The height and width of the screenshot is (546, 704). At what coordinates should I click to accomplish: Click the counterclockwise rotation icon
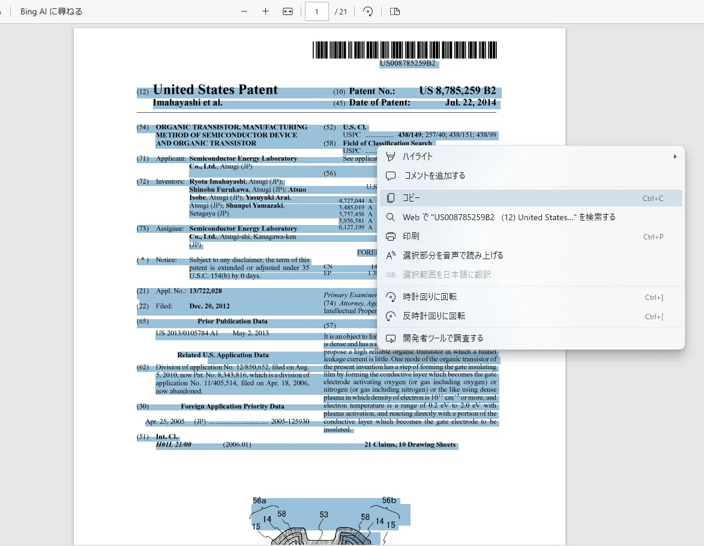click(x=391, y=316)
